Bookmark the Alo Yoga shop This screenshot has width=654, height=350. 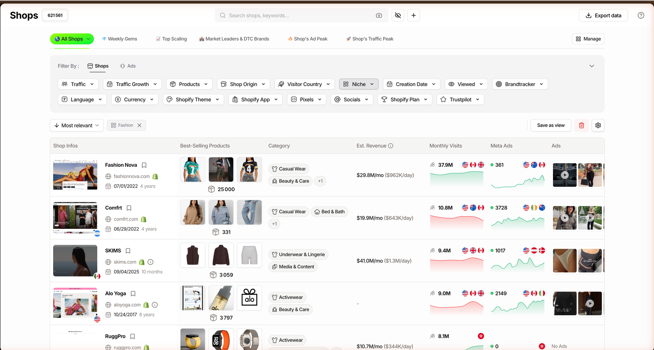click(x=133, y=294)
